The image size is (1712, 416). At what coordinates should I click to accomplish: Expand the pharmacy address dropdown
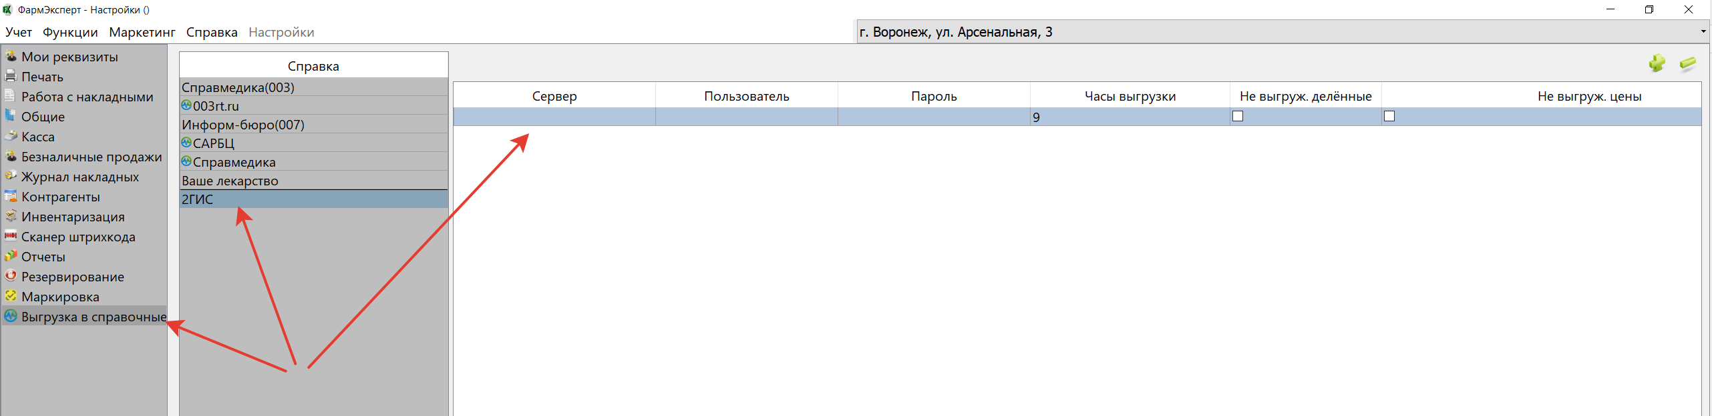click(1703, 32)
